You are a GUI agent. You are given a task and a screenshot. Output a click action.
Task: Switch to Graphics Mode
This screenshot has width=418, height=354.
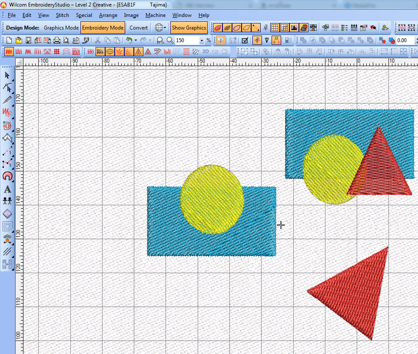61,28
